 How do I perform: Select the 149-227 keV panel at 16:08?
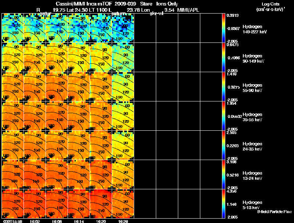(x=57, y=28)
